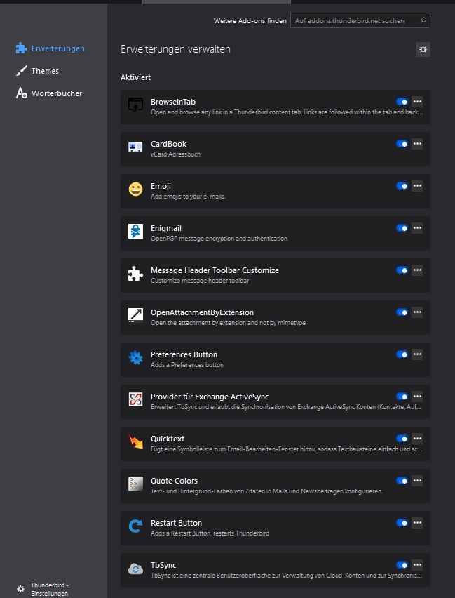Open more options menu for CardBook
This screenshot has height=598, width=455.
tap(417, 144)
